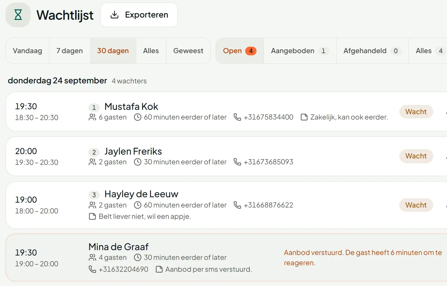The width and height of the screenshot is (447, 286).
Task: Click the hourglass Wachtlijst icon
Action: click(x=18, y=15)
